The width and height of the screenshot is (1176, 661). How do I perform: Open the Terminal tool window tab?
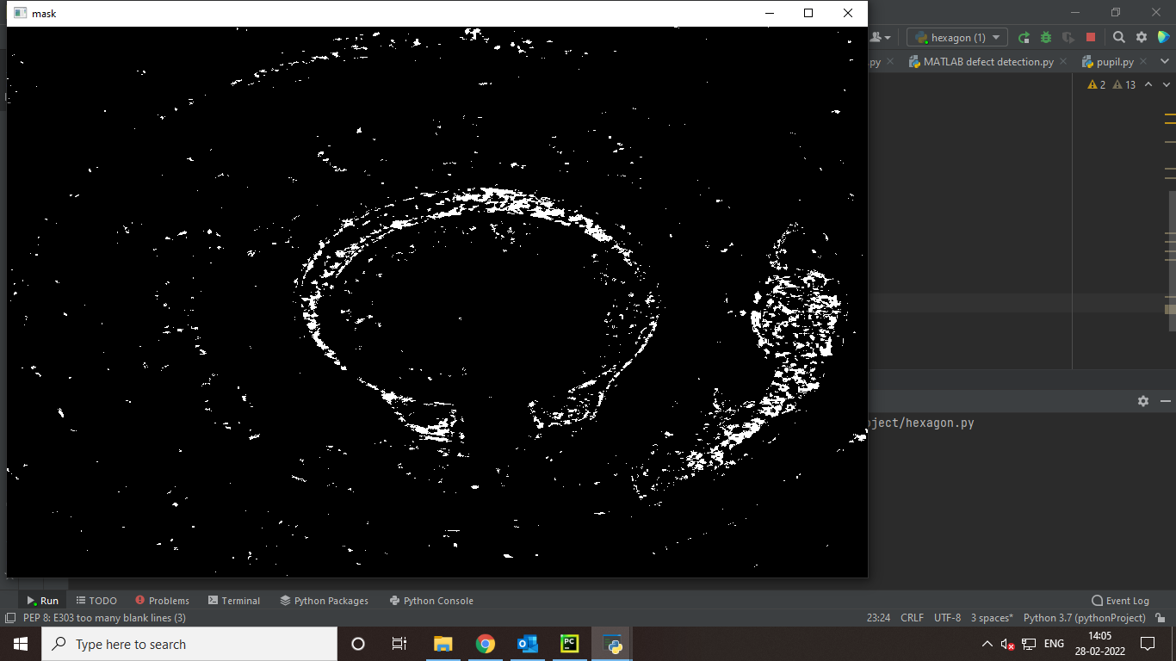(x=233, y=601)
